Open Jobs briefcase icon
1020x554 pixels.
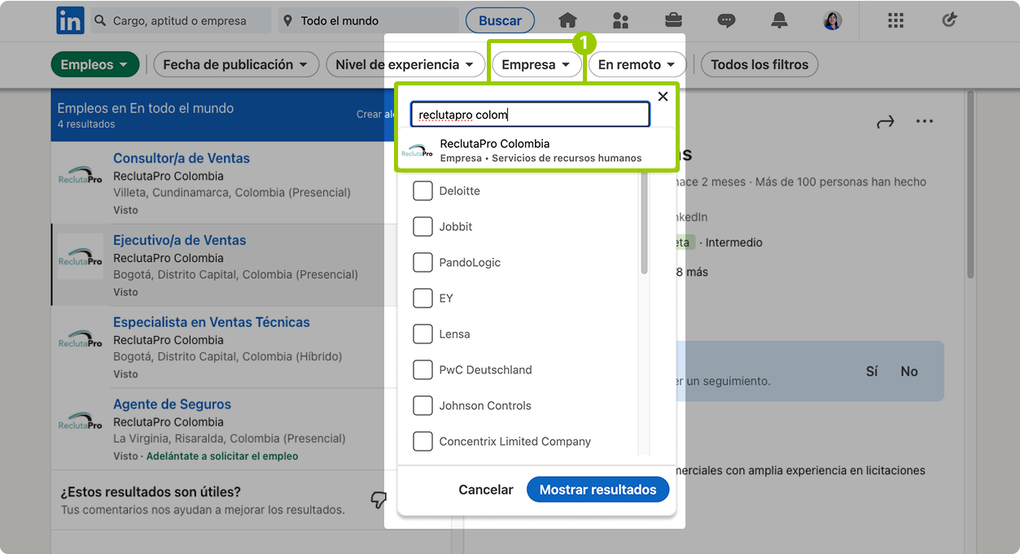pos(673,21)
